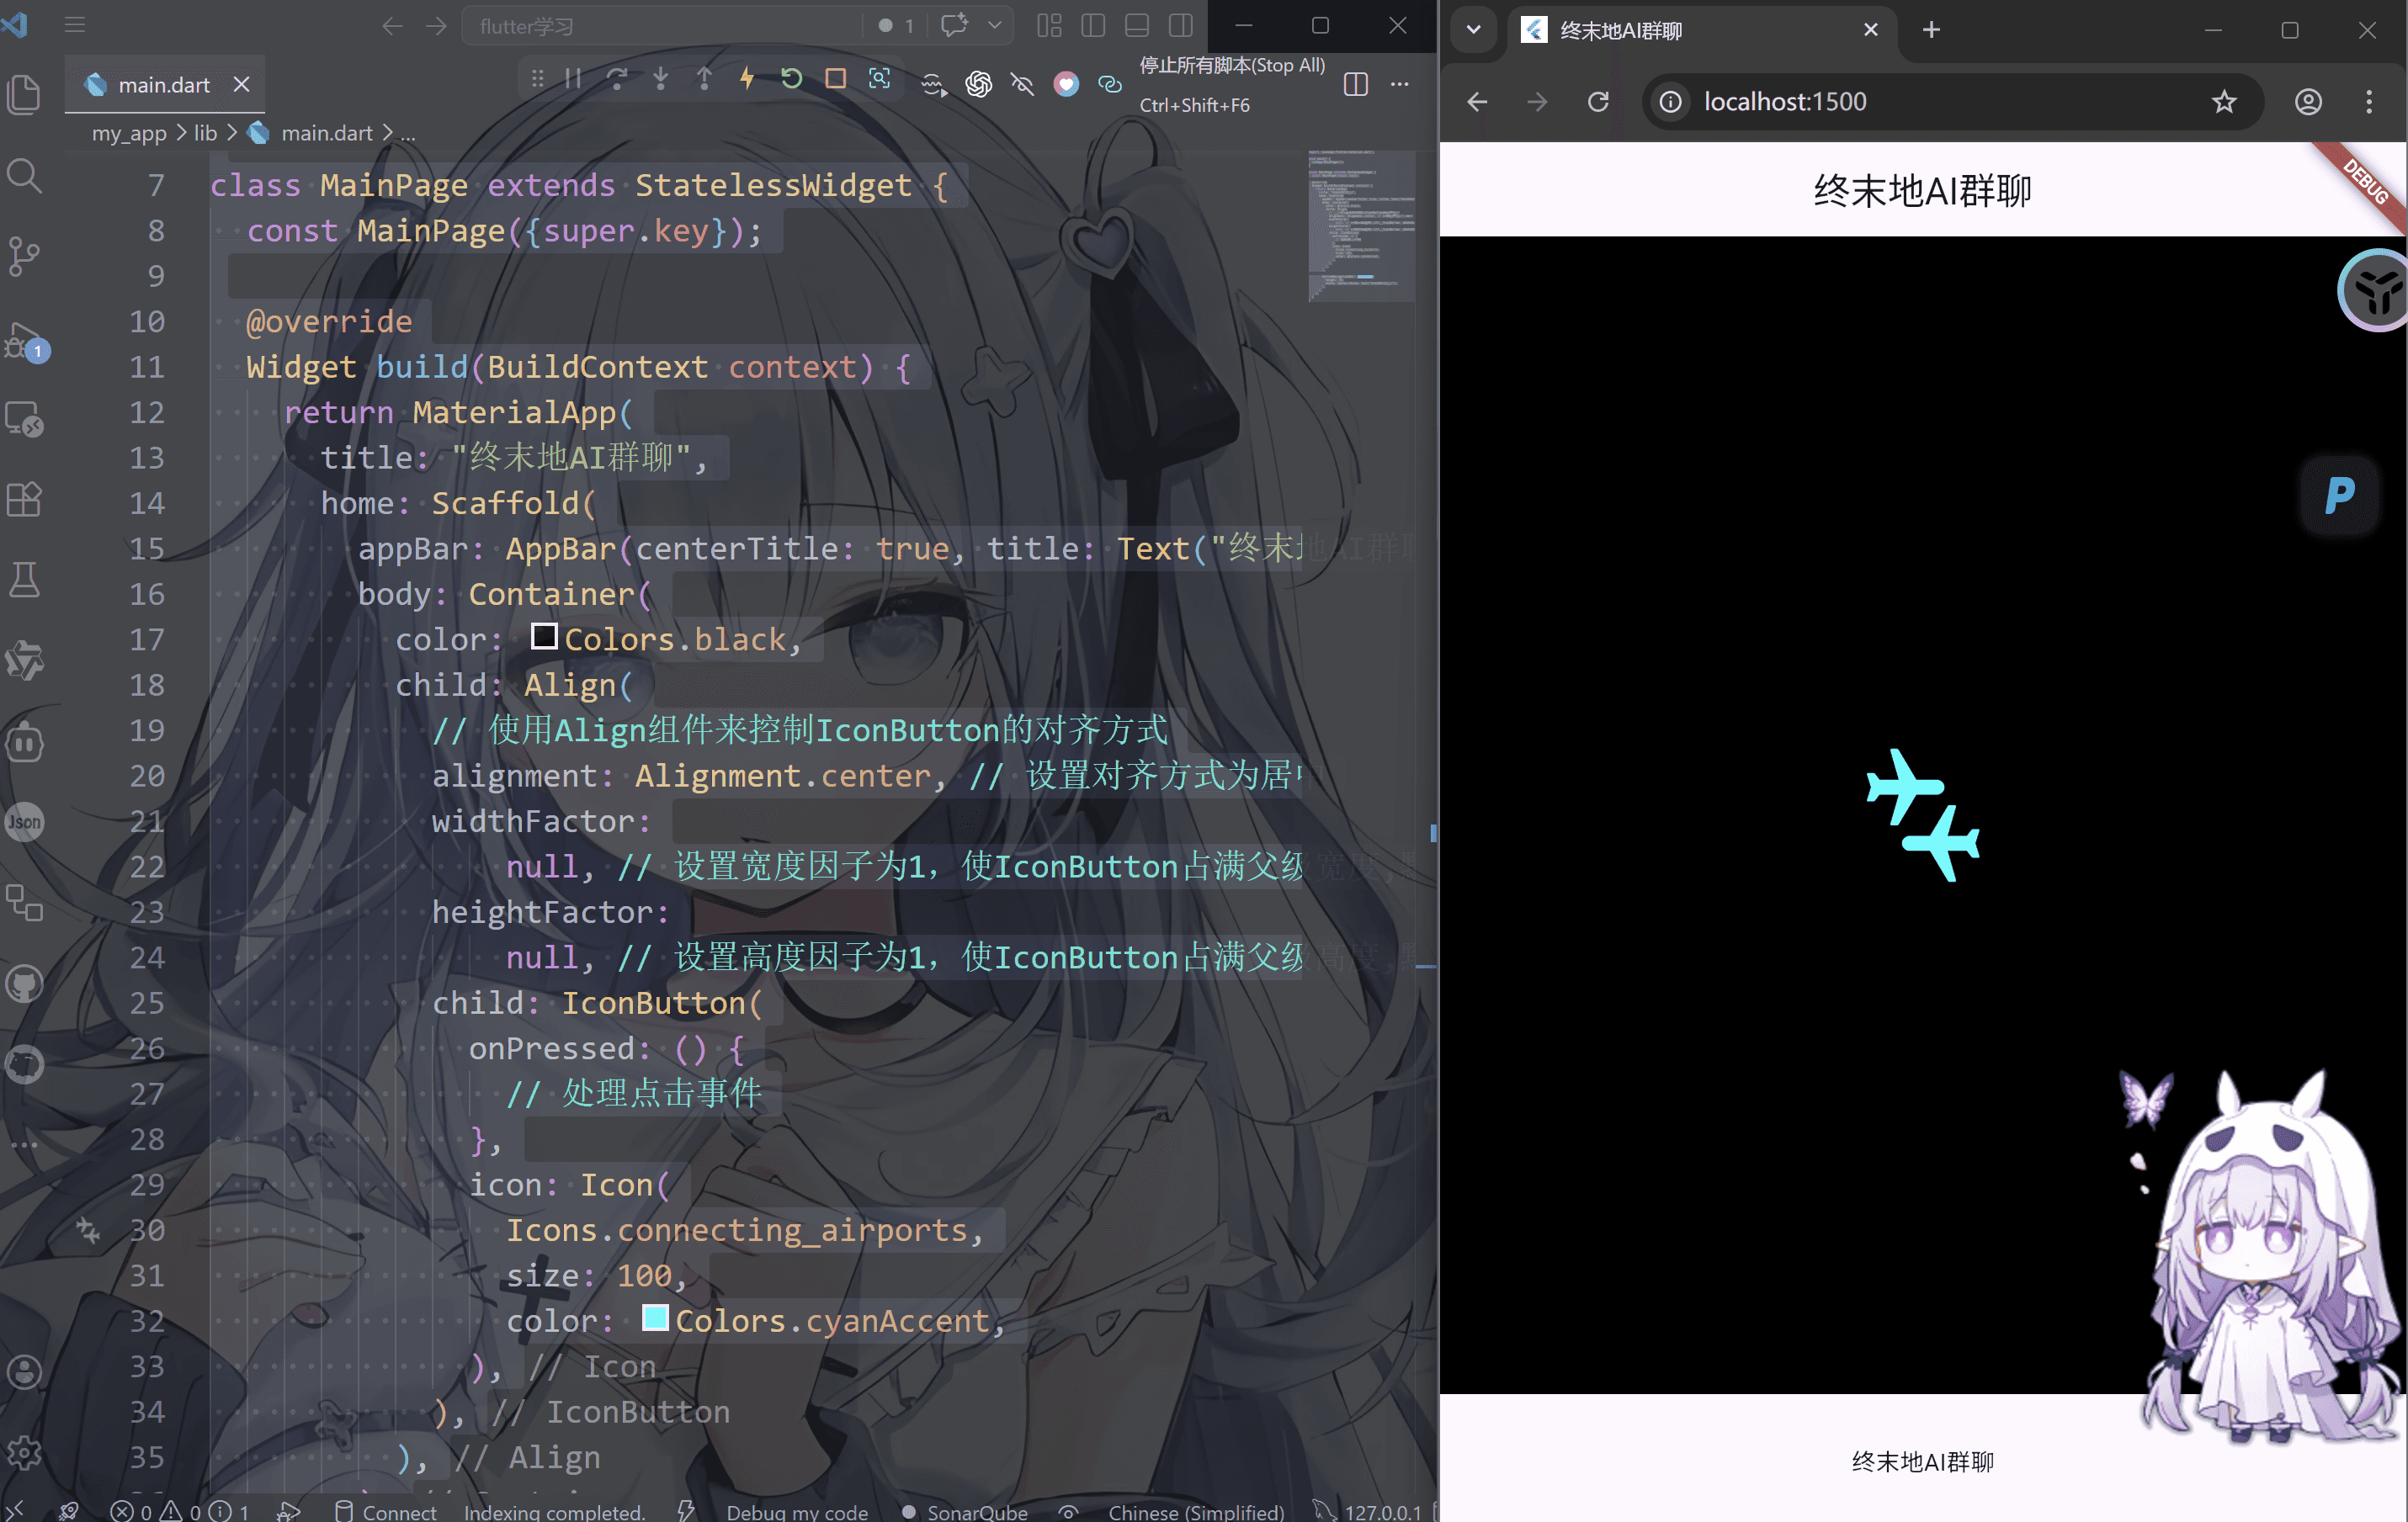Open the Source Control view
Image resolution: width=2408 pixels, height=1522 pixels.
pos(24,257)
